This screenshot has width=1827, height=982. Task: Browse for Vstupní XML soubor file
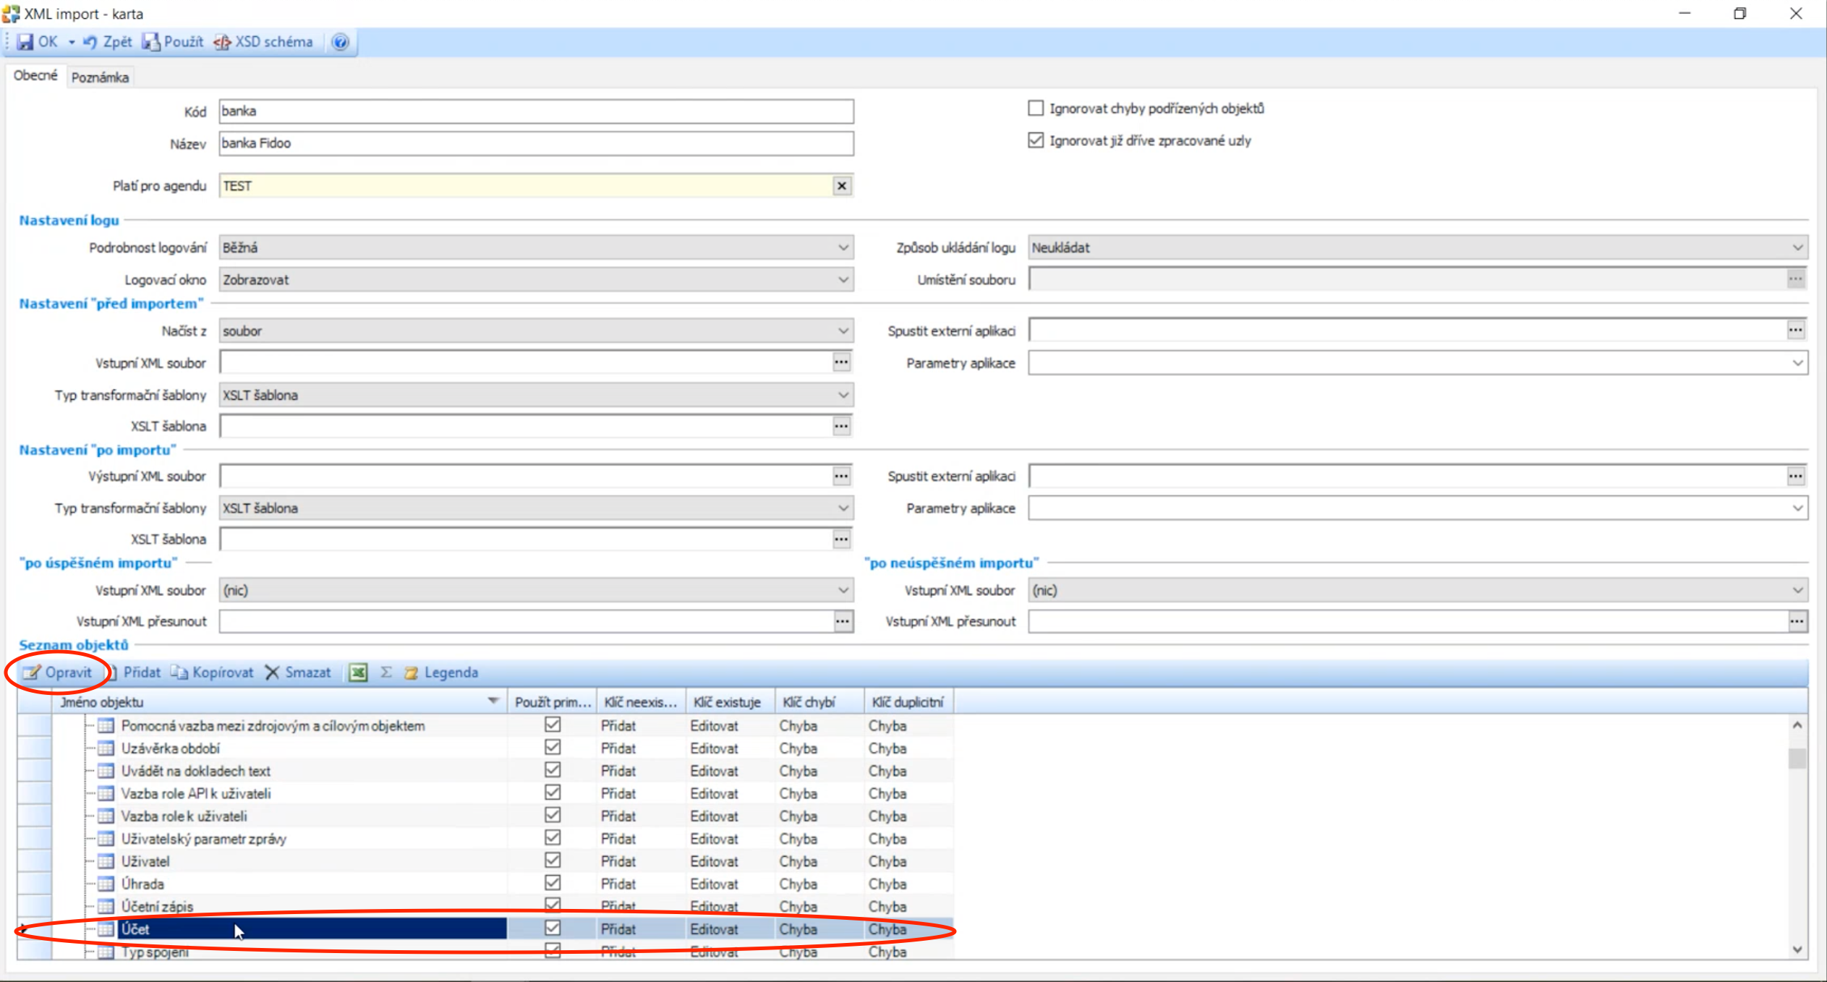click(x=841, y=362)
